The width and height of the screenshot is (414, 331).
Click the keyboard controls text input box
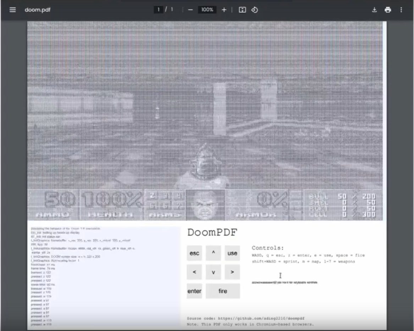coord(285,282)
